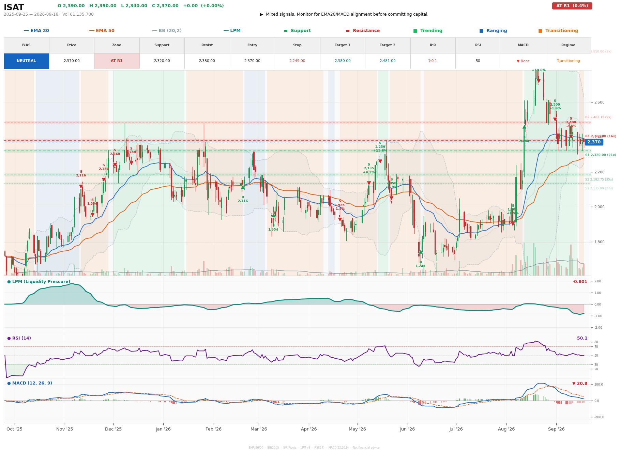Click the Vol 61,135,700 text in header

[x=78, y=14]
